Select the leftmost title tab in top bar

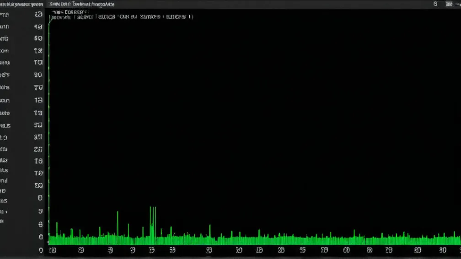(x=21, y=4)
